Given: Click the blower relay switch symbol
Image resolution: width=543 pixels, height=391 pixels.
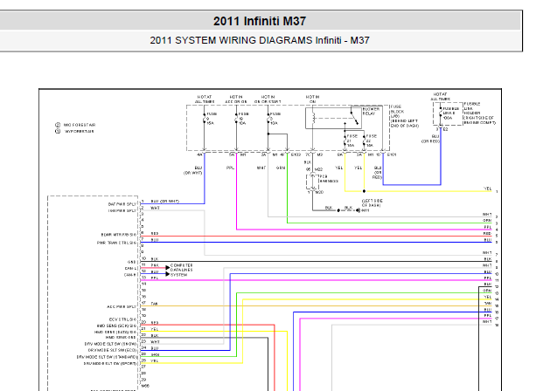Looking at the screenshot, I should [354, 118].
